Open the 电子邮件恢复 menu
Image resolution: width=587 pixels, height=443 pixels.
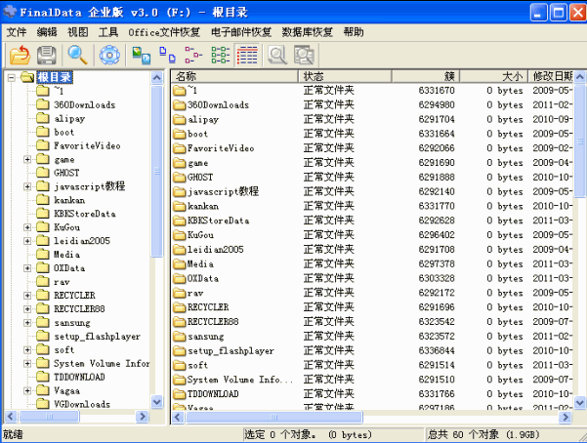pyautogui.click(x=241, y=32)
